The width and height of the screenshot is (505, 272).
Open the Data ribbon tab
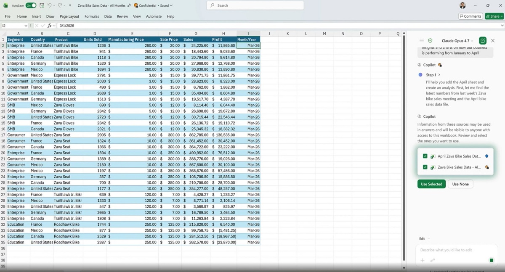coord(108,16)
